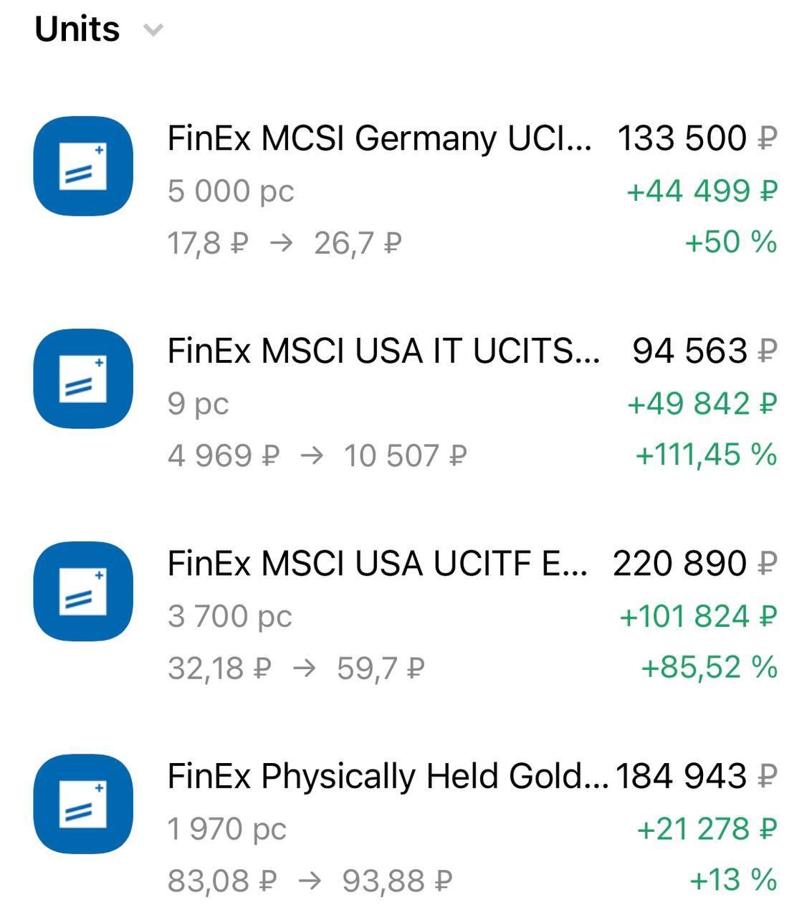Open the FinEx MCSI Germany UCI fund title

[379, 138]
